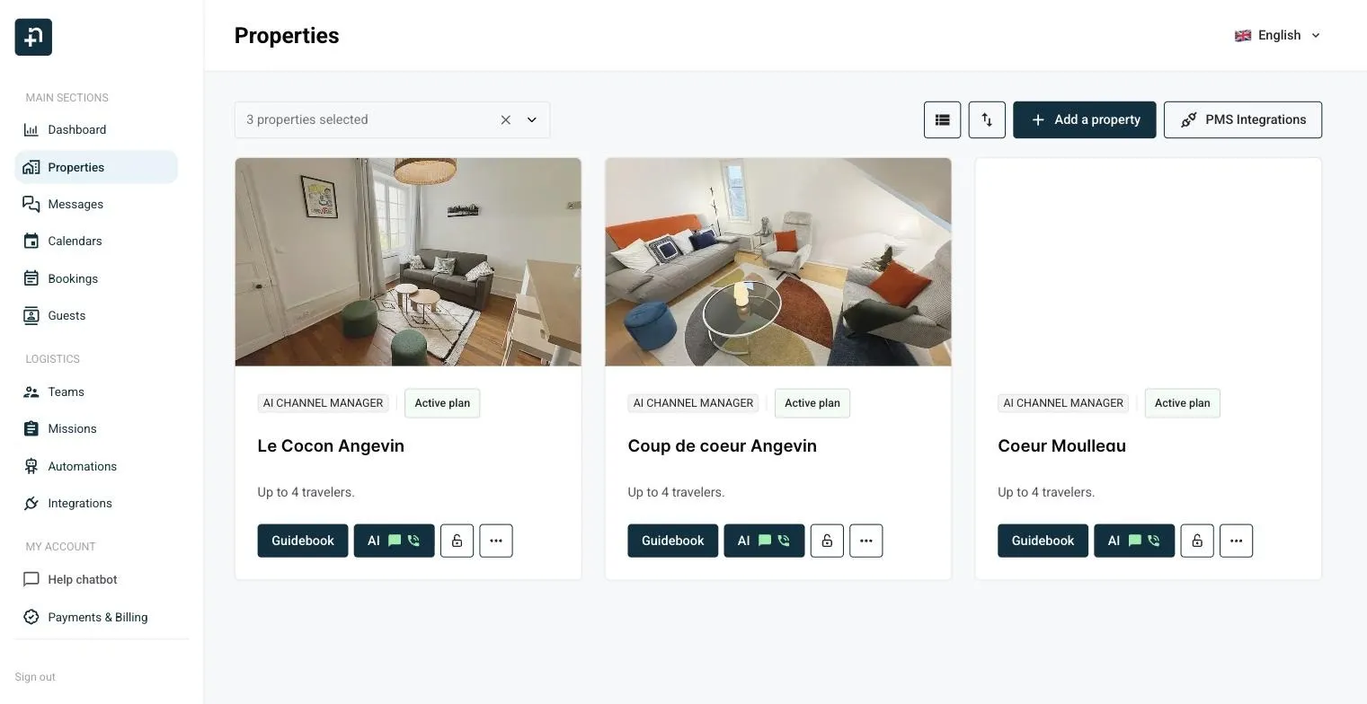
Task: Click the sort order arrows icon
Action: pyautogui.click(x=987, y=119)
